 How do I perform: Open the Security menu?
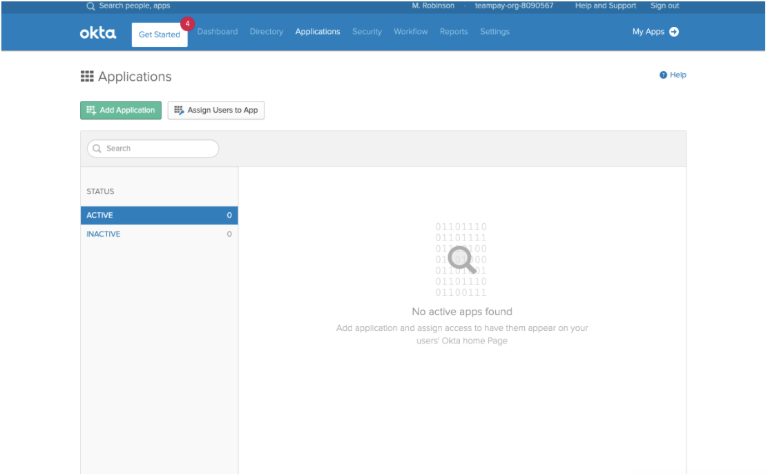point(367,32)
